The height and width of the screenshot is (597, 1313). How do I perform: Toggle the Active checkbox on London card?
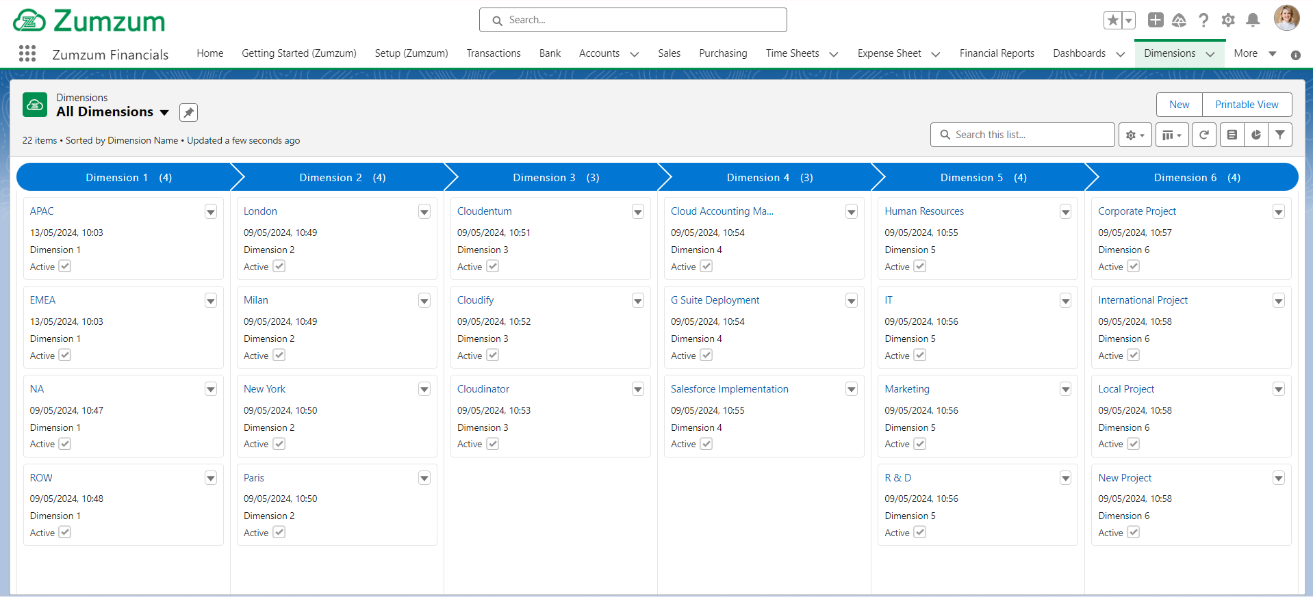[x=279, y=266]
